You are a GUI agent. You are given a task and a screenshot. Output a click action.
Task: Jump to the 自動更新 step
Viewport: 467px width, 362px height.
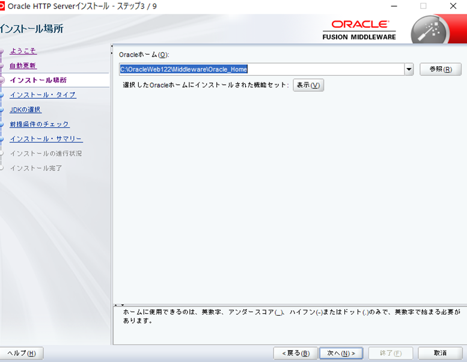[x=23, y=66]
